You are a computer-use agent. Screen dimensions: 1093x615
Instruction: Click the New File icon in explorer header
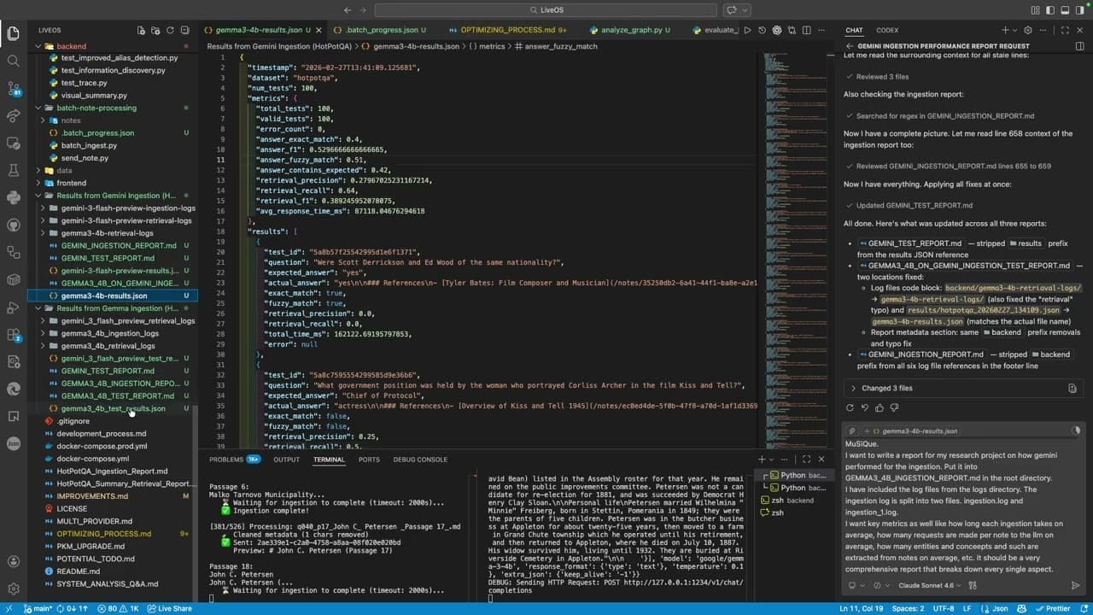[140, 30]
